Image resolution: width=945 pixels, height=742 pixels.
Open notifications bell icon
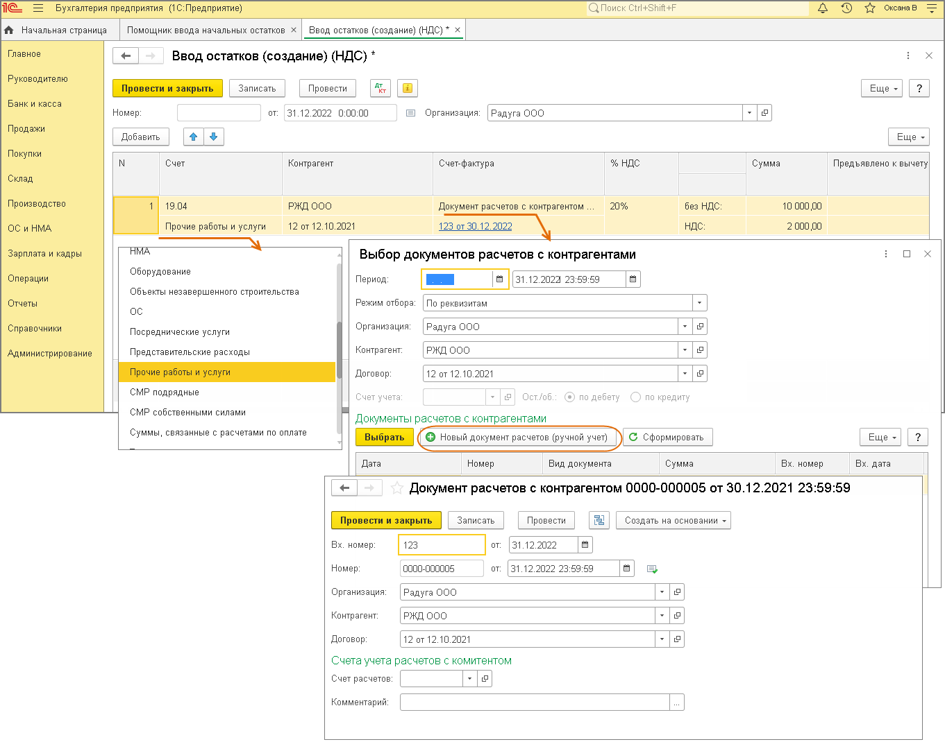(x=823, y=8)
